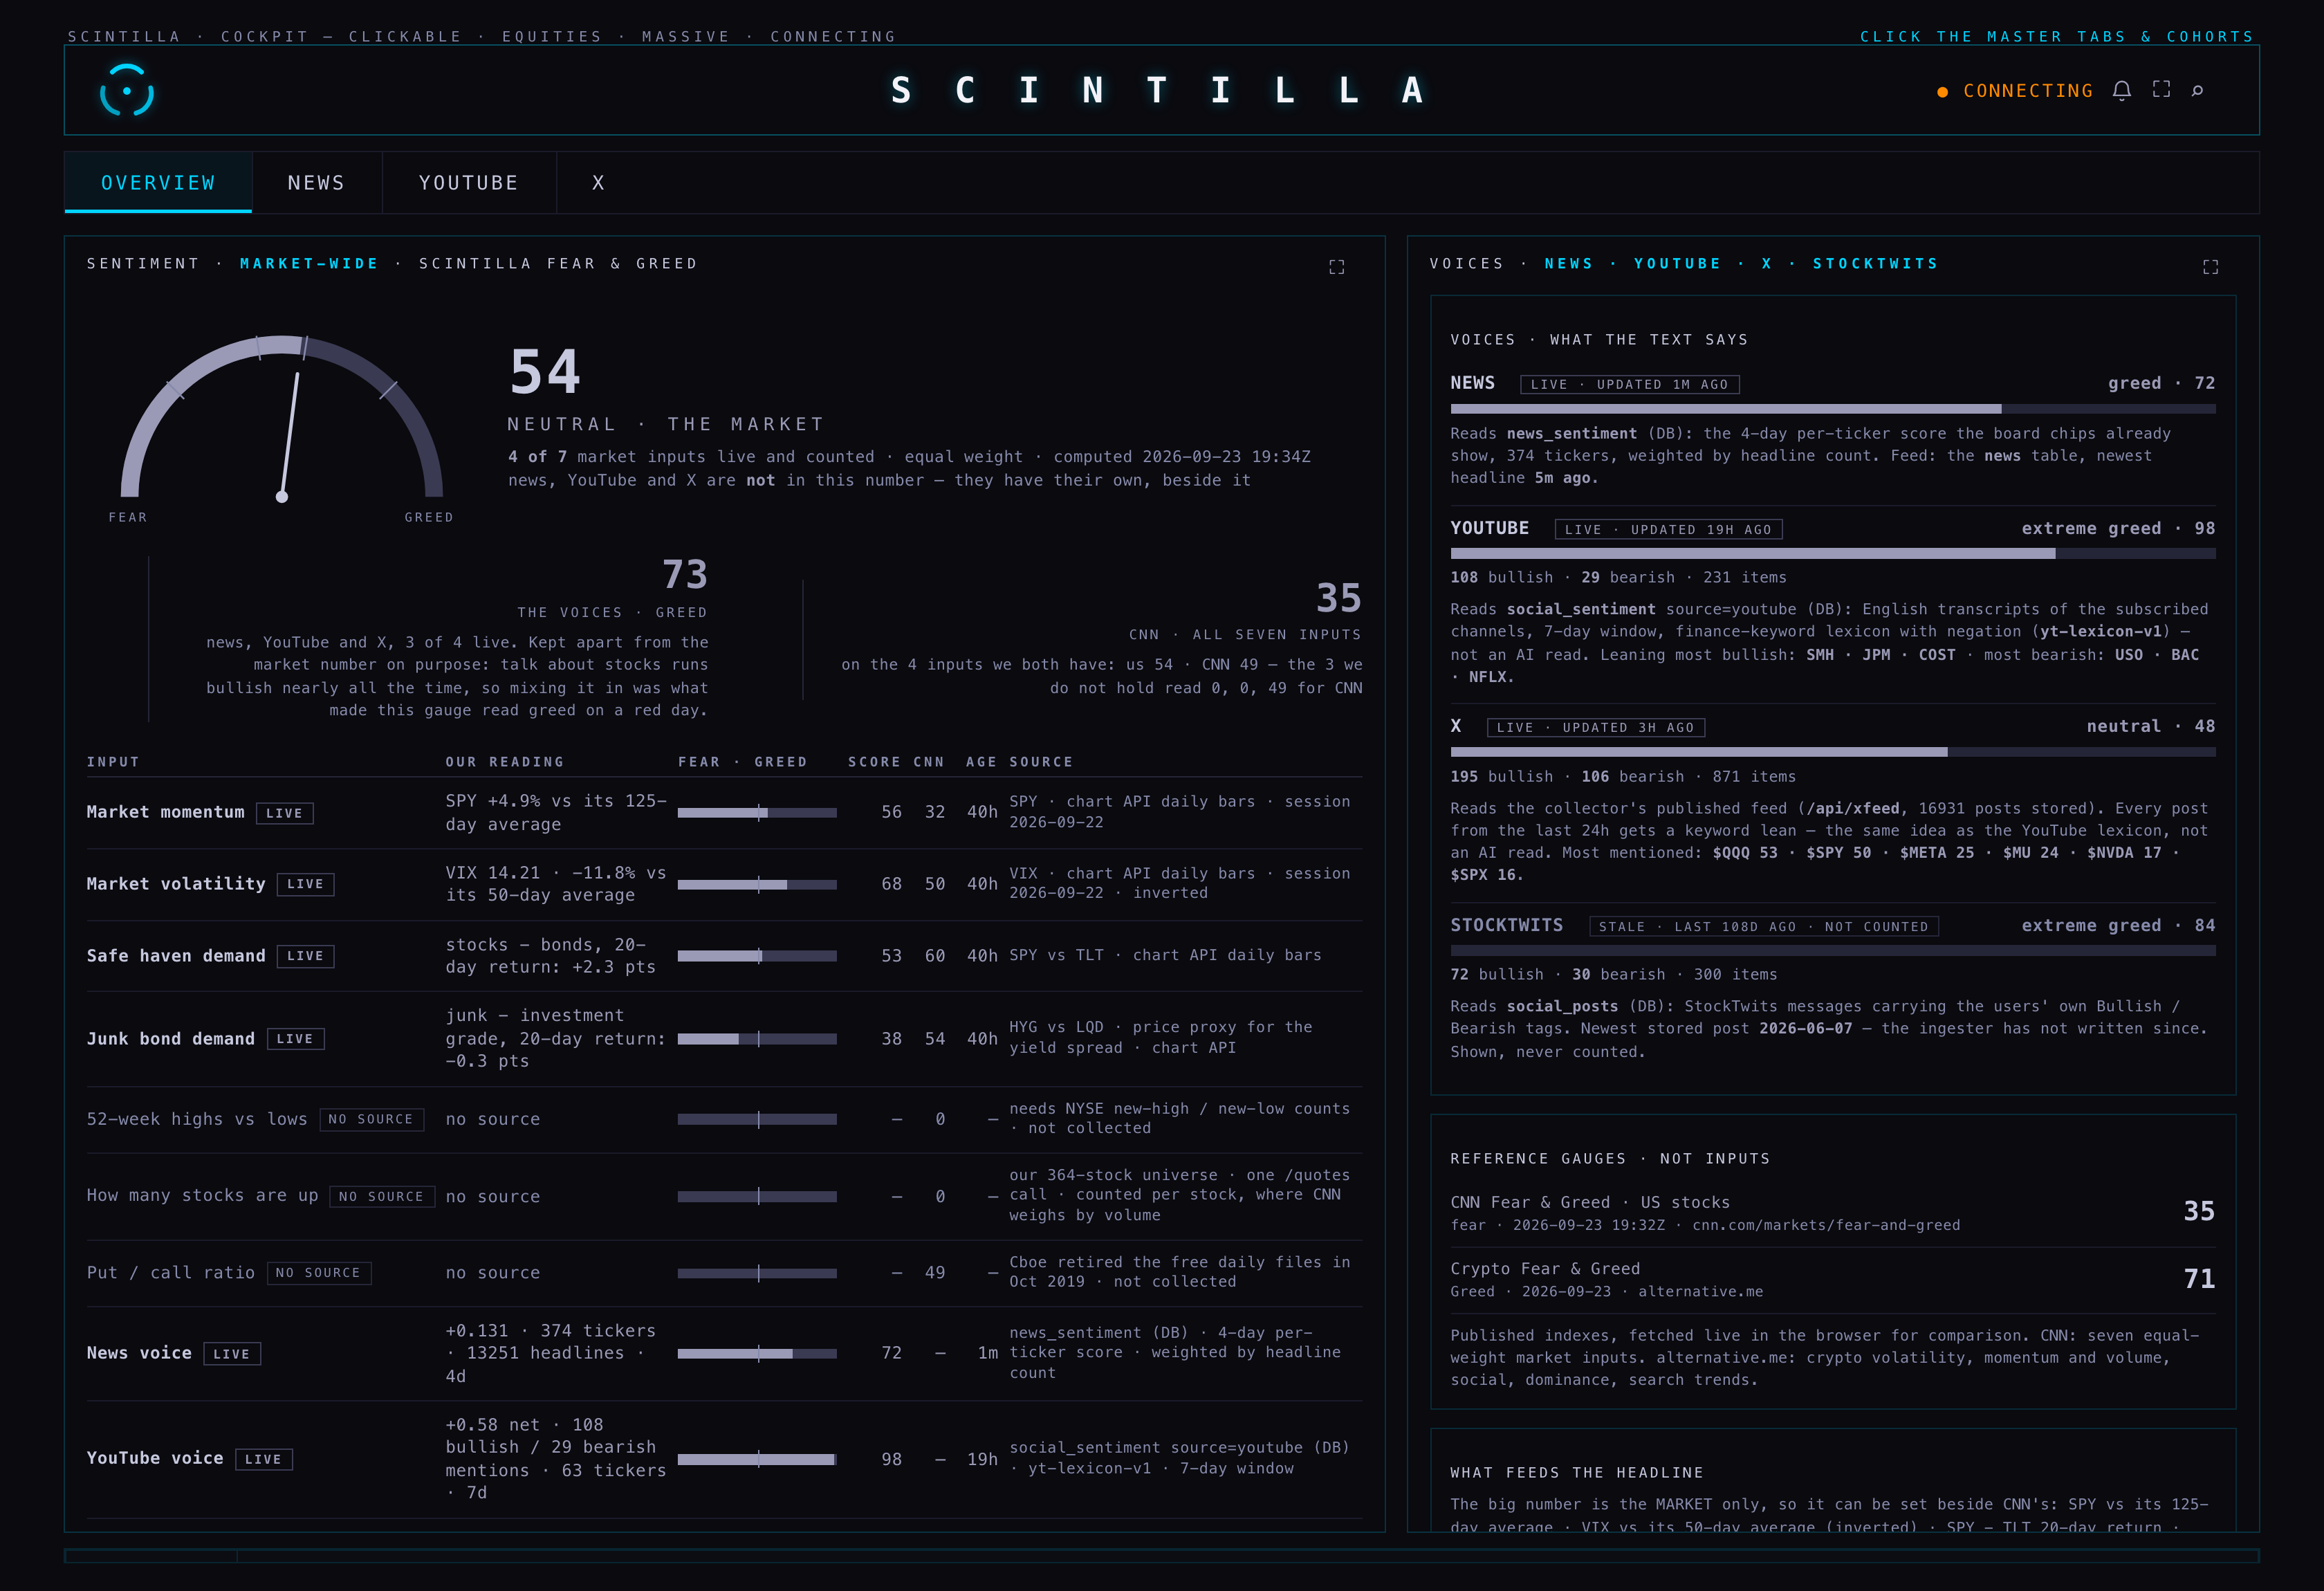The height and width of the screenshot is (1591, 2324).
Task: Select the X master tab
Action: [x=598, y=183]
